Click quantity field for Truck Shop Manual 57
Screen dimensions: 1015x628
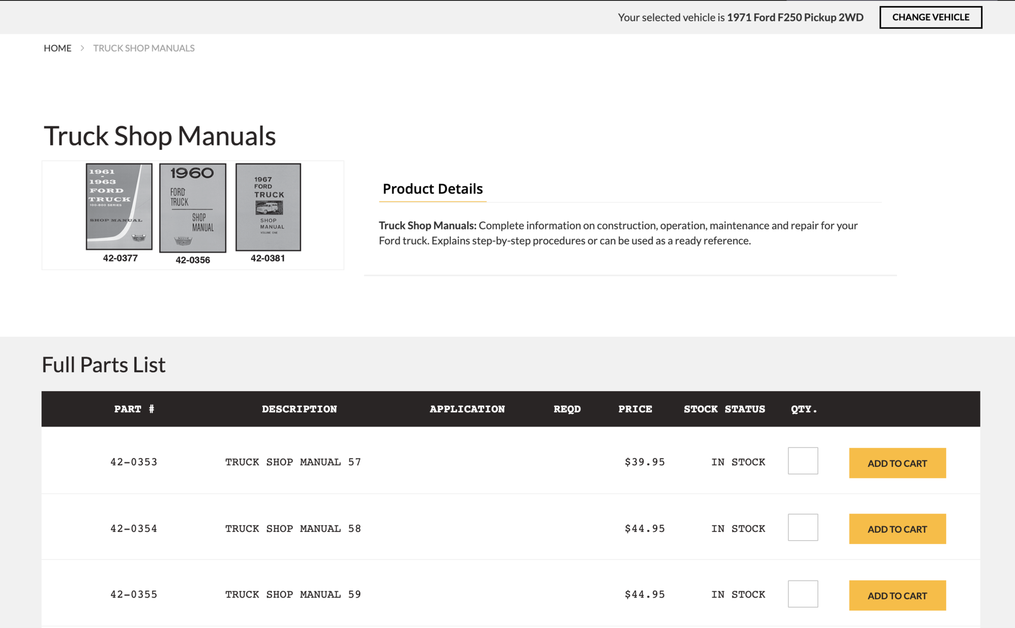pos(802,461)
